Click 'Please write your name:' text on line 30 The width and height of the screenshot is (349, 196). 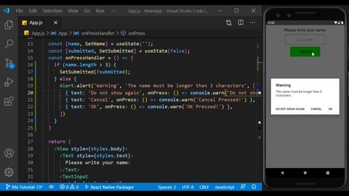click(x=98, y=162)
